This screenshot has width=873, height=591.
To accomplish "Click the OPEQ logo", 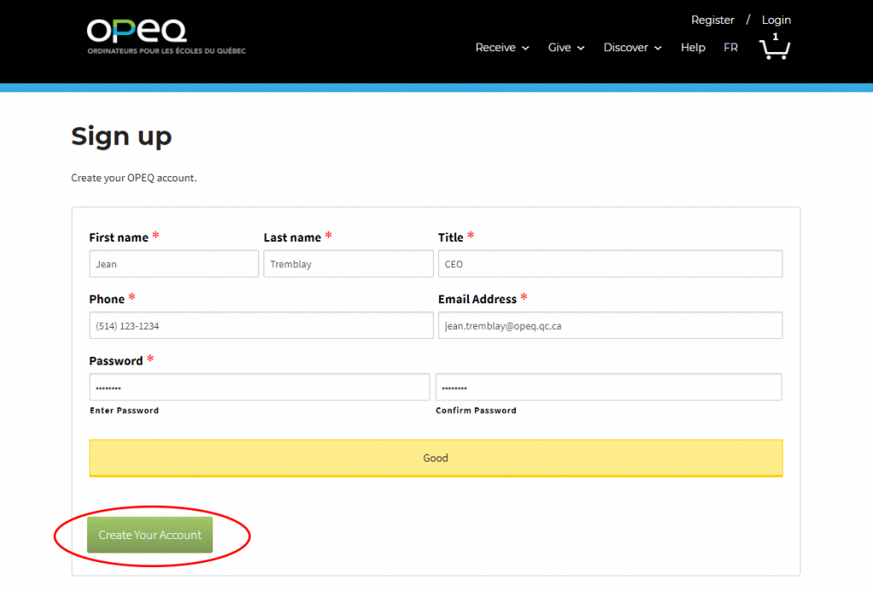I will 137,36.
